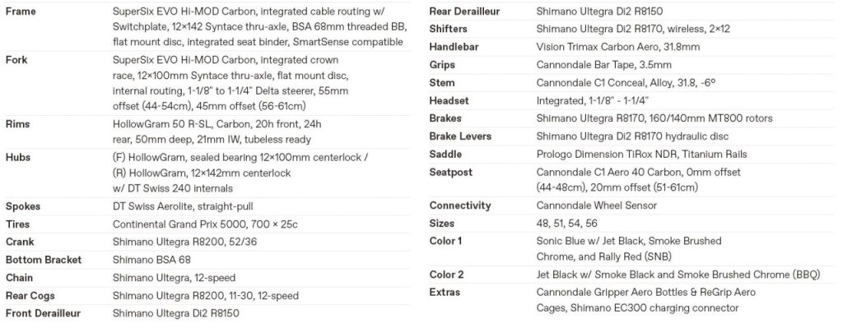Click the Frame specification label
This screenshot has width=843, height=328.
21,12
